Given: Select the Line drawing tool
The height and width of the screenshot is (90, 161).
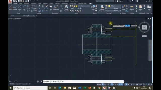Looking at the screenshot, I should [10, 8].
